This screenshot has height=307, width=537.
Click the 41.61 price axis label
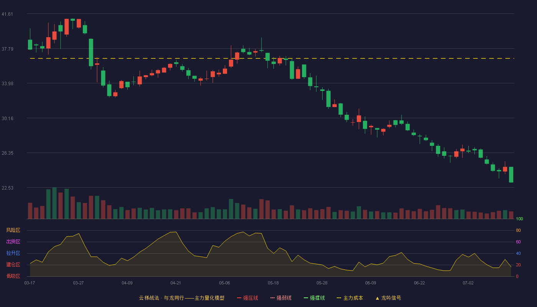pos(7,14)
